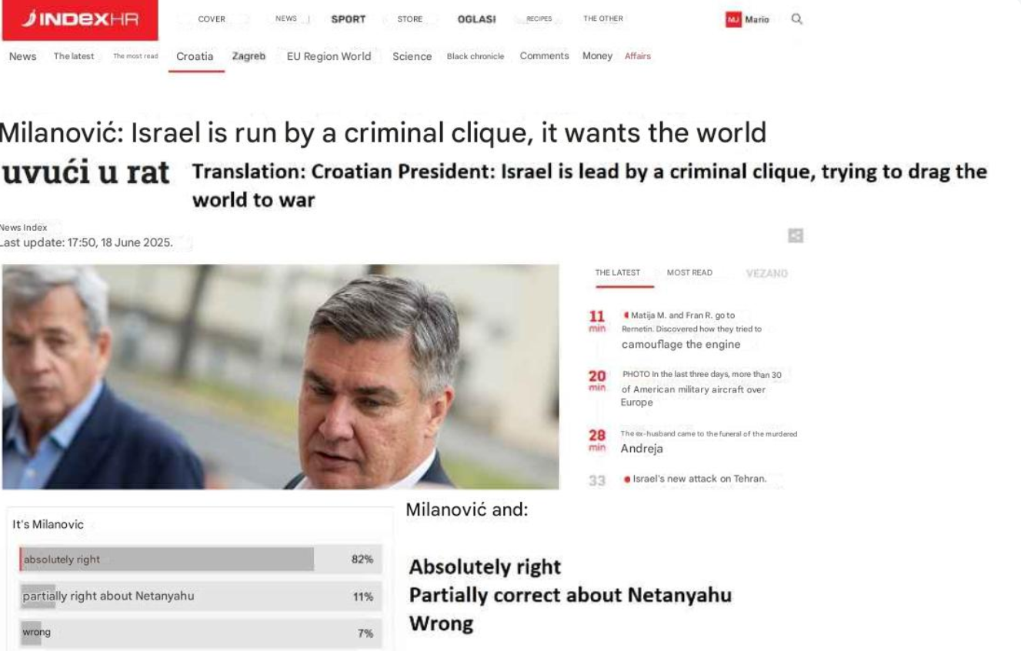The image size is (1021, 651).
Task: Open the NEWS top menu item
Action: [x=286, y=19]
